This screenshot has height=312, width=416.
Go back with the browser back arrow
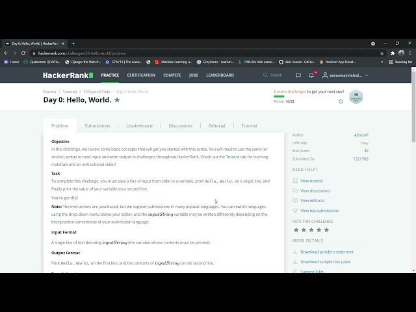coord(6,53)
